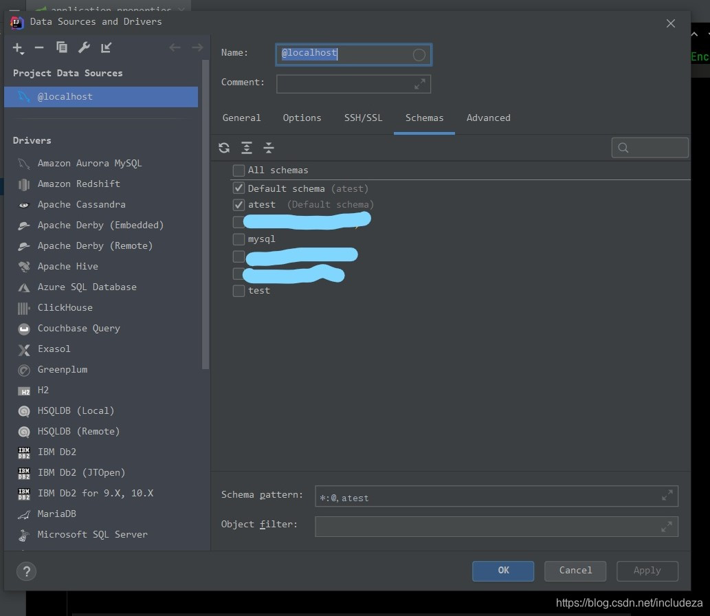Check the test schema
This screenshot has width=710, height=616.
(x=238, y=290)
